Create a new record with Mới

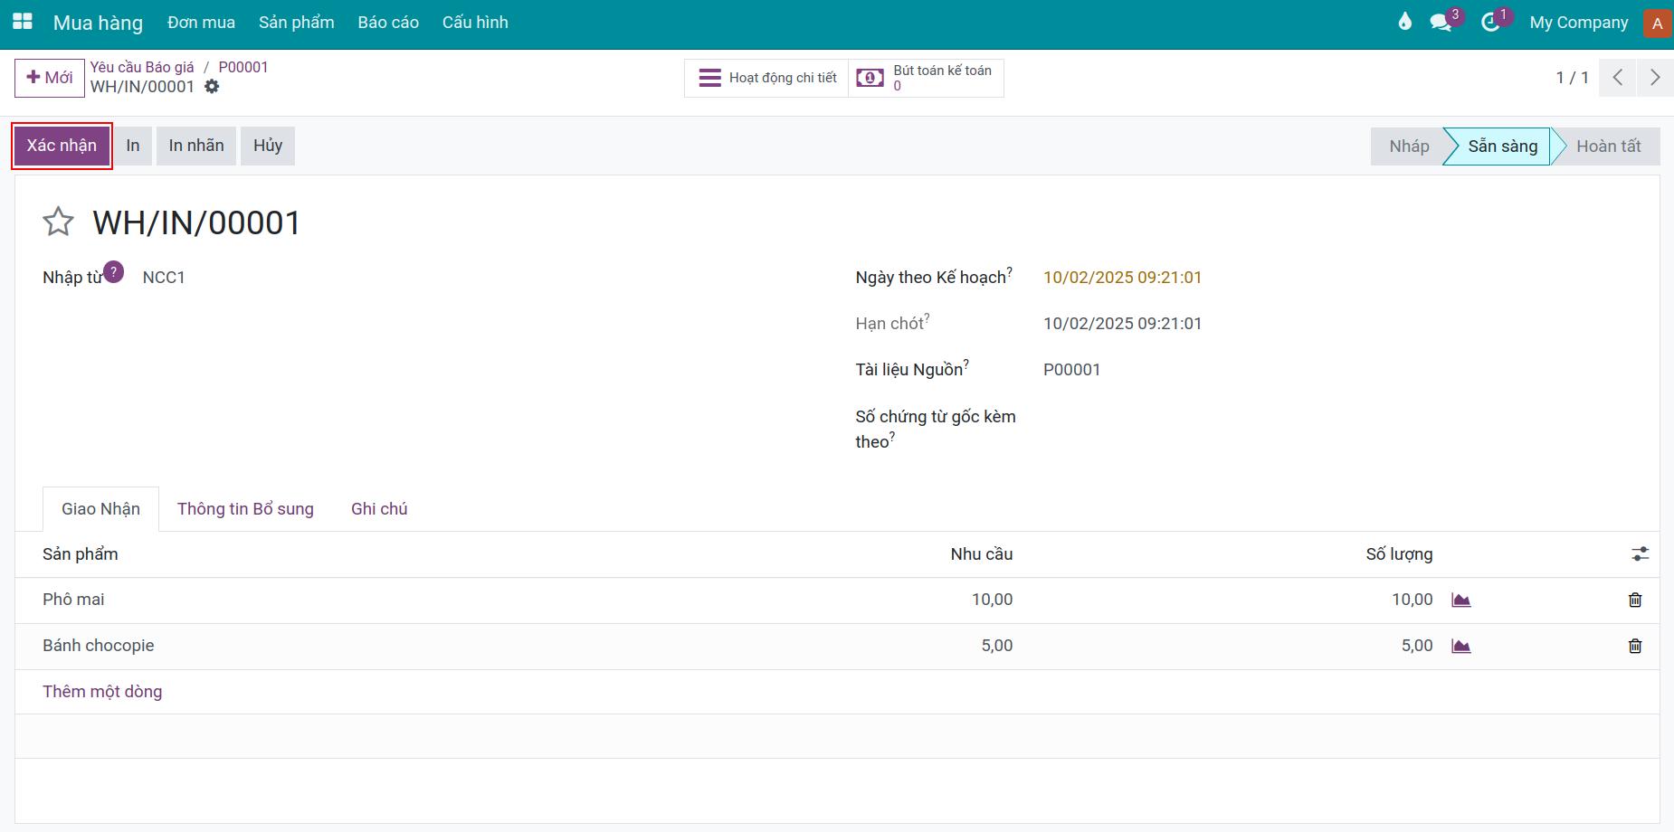click(x=50, y=78)
